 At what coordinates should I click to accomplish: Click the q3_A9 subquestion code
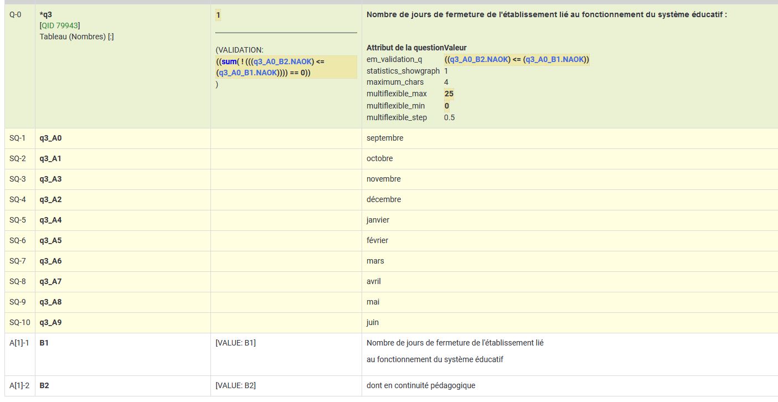pos(50,322)
